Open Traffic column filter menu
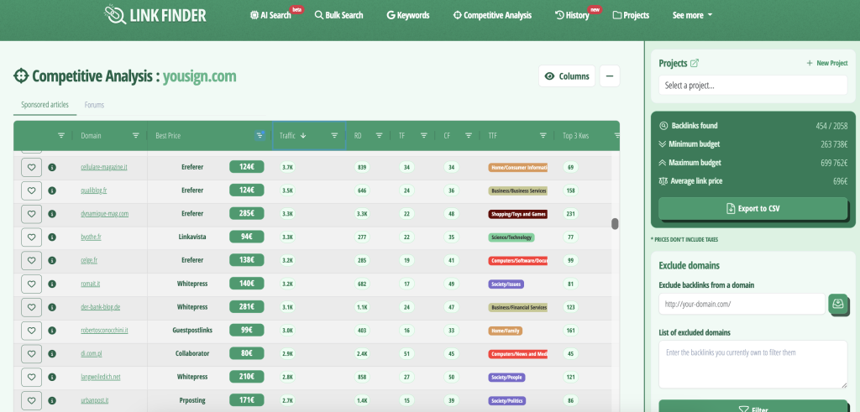This screenshot has width=860, height=412. tap(334, 135)
